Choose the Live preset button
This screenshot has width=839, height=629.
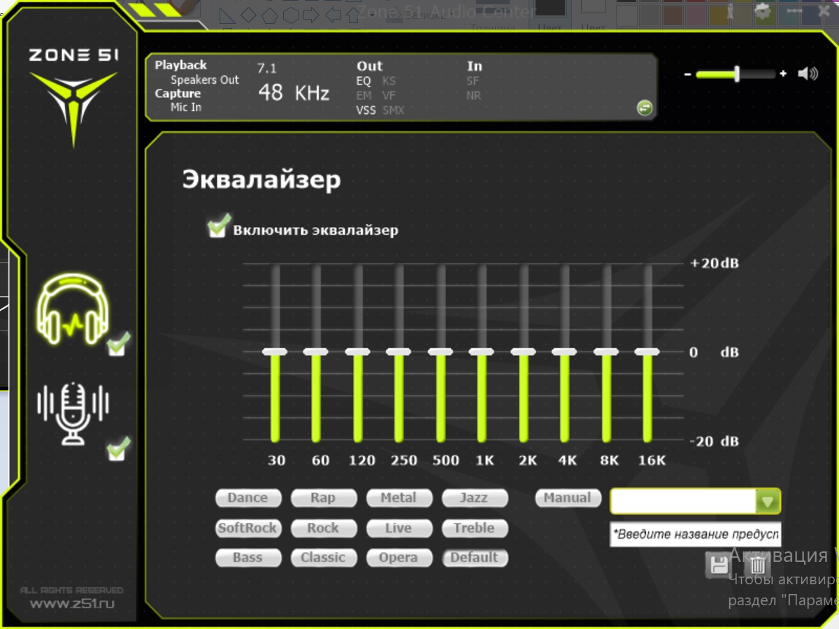pos(399,528)
